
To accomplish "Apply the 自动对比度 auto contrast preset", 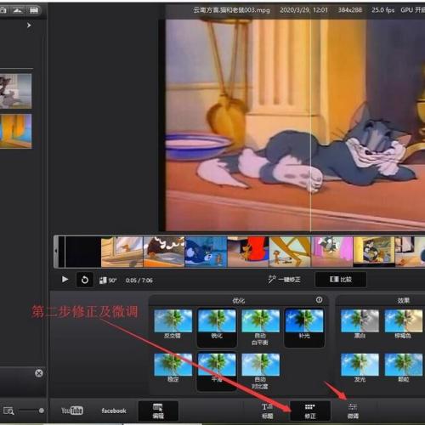I will pyautogui.click(x=260, y=371).
